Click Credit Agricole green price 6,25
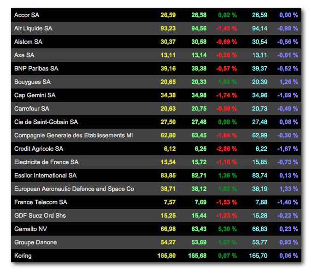This screenshot has width=317, height=278. [x=200, y=149]
